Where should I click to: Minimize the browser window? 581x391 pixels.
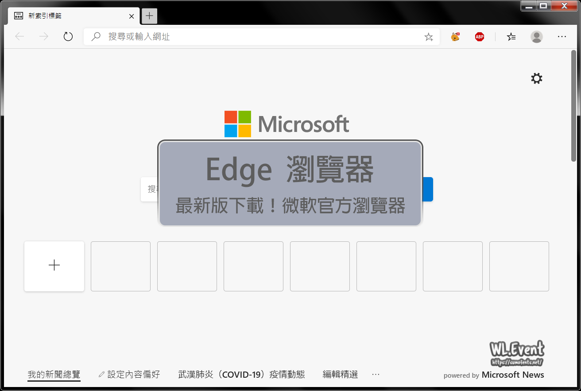pyautogui.click(x=529, y=6)
